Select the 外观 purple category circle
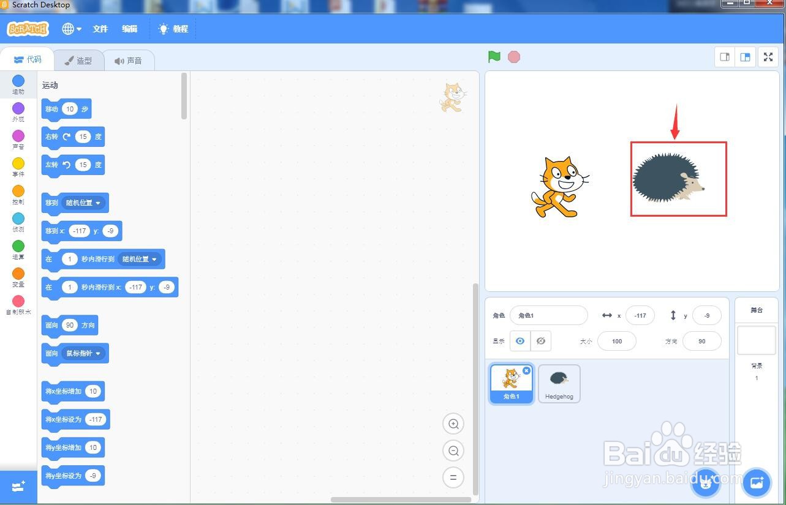The image size is (786, 505). tap(18, 108)
